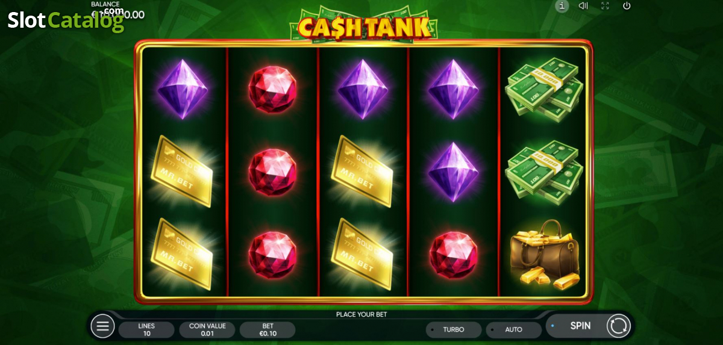Click the circular spin arrows icon
Viewport: 723px width, 345px height.
click(x=618, y=326)
